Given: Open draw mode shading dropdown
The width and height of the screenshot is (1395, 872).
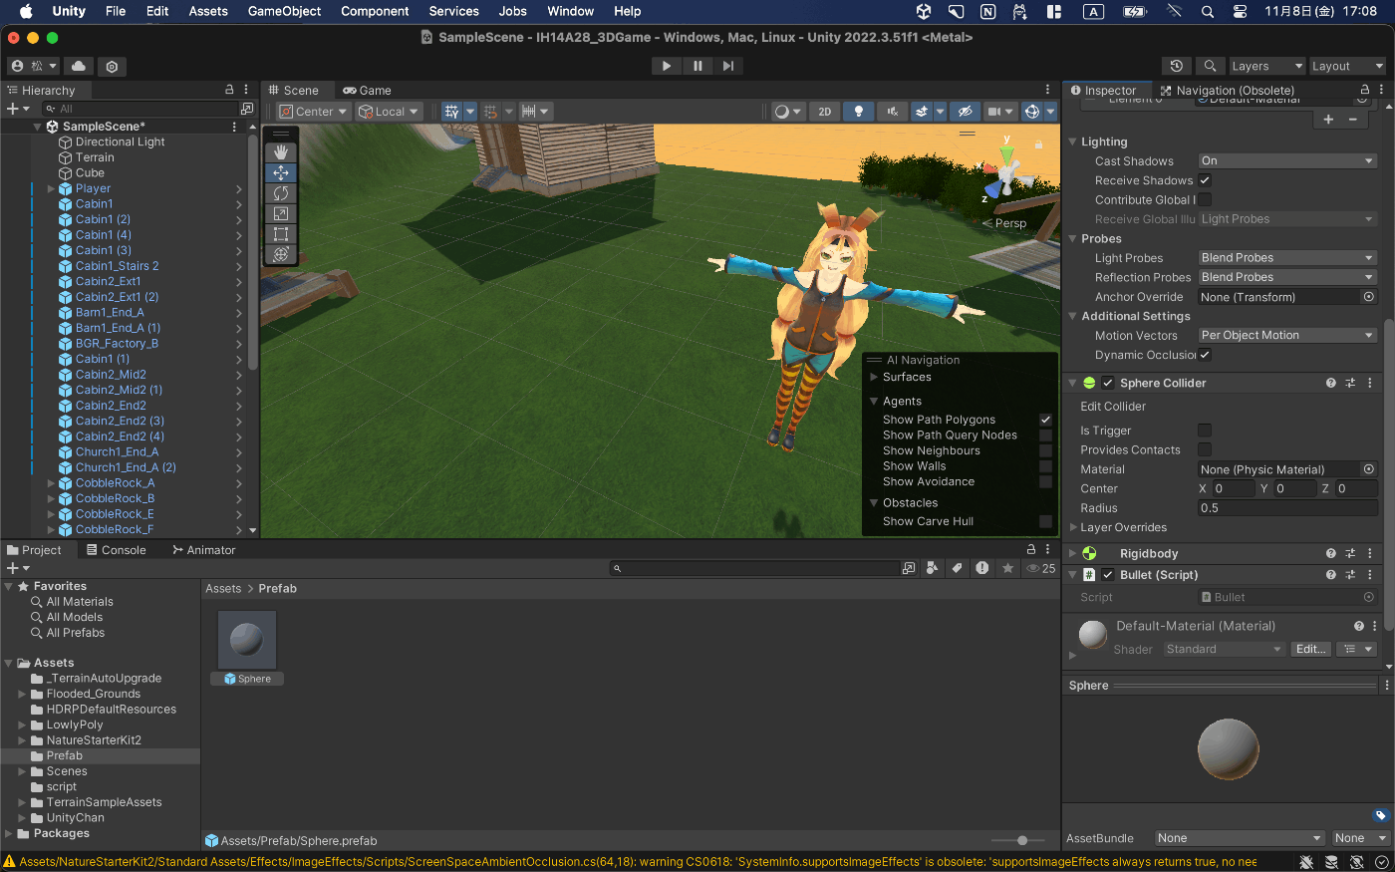Looking at the screenshot, I should coord(788,112).
